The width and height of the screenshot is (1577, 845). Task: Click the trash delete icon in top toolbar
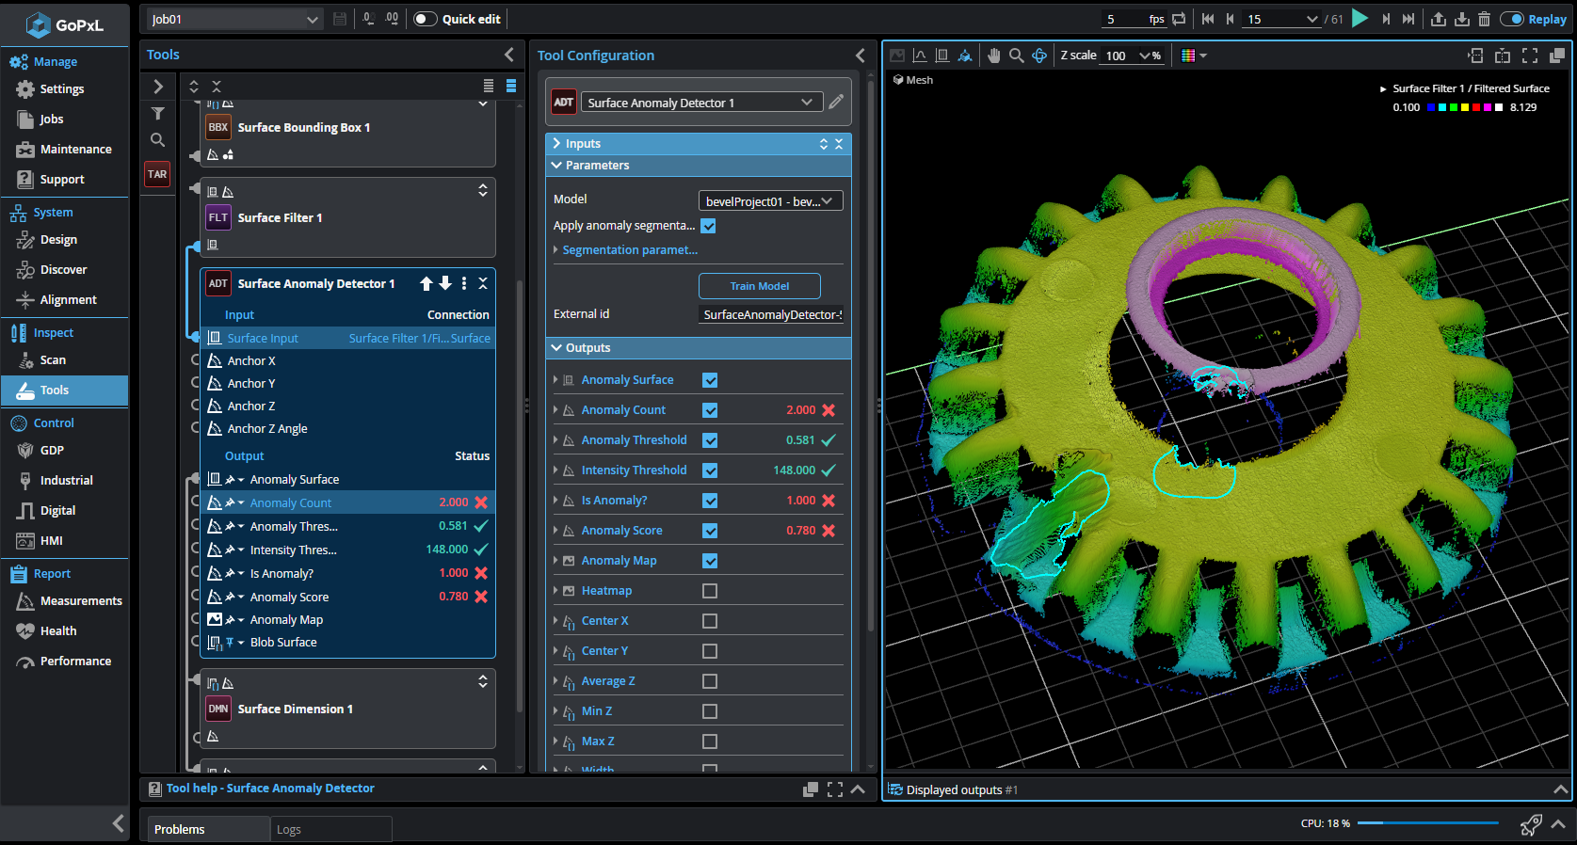tap(1484, 19)
